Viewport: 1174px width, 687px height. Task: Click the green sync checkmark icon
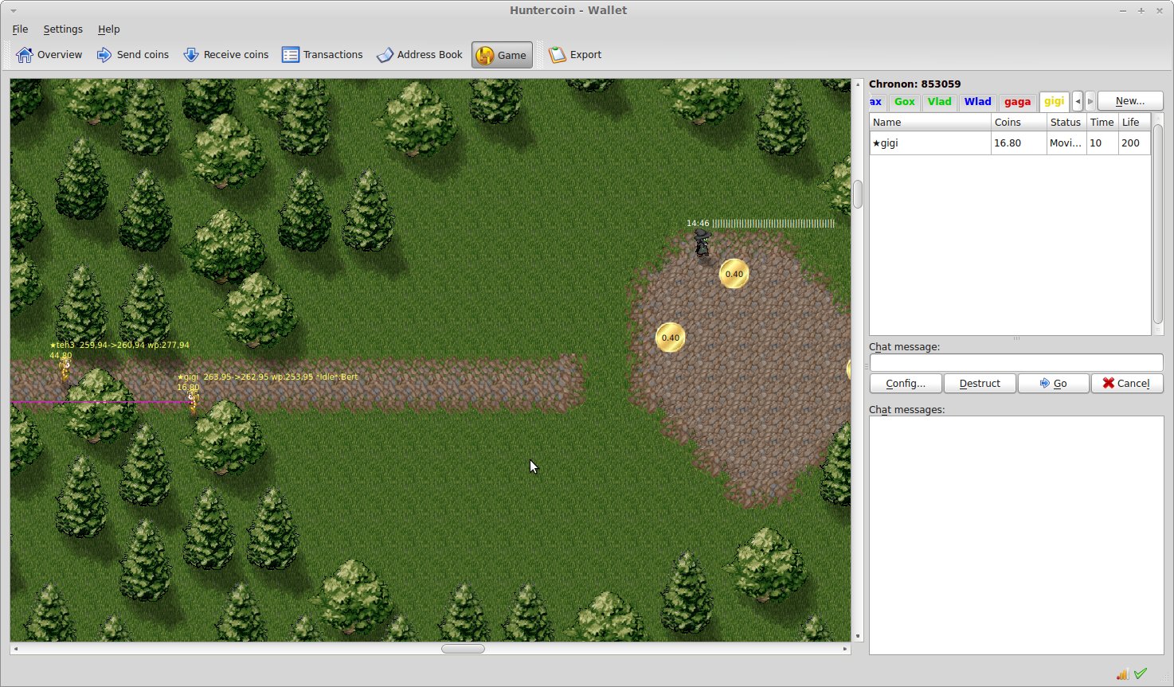point(1141,673)
